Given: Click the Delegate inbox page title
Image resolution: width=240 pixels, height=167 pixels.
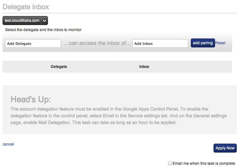Looking at the screenshot, I should [26, 7].
